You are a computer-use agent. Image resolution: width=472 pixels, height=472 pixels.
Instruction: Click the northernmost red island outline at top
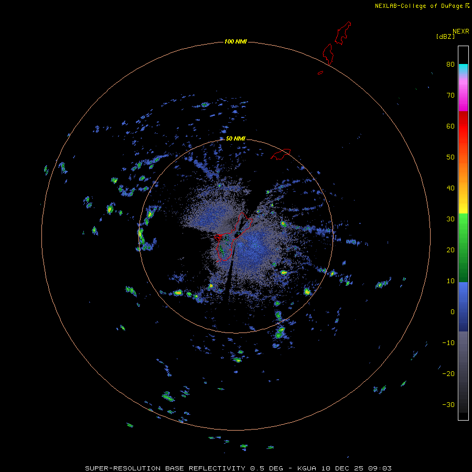(343, 33)
